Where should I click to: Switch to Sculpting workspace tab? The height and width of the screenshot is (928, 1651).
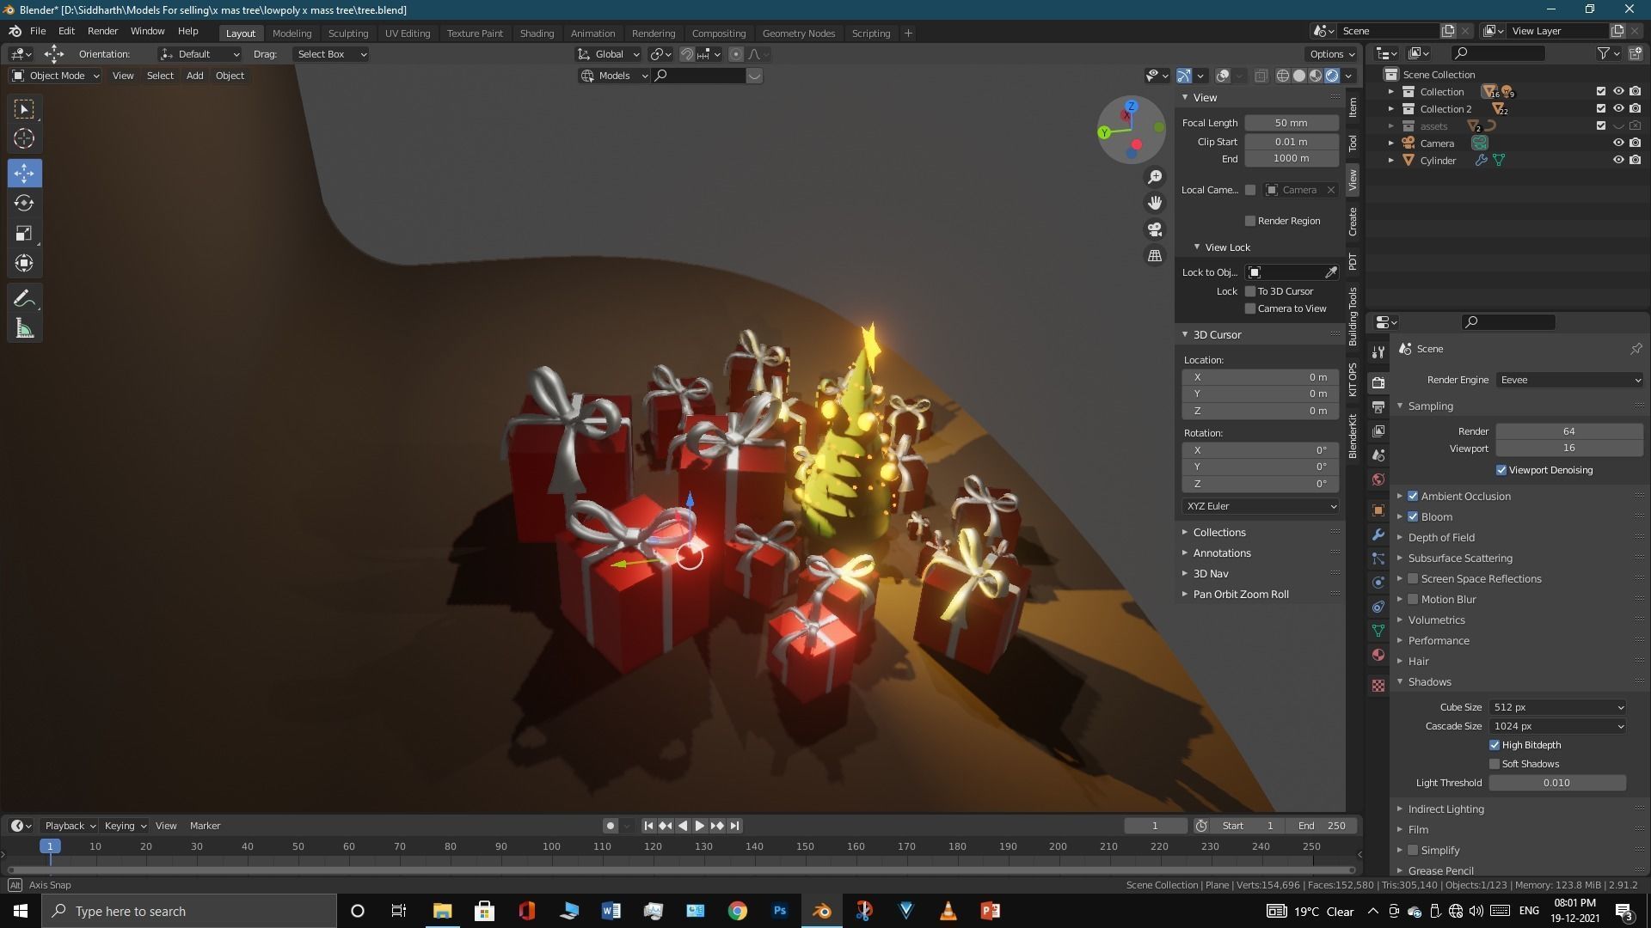tap(348, 33)
